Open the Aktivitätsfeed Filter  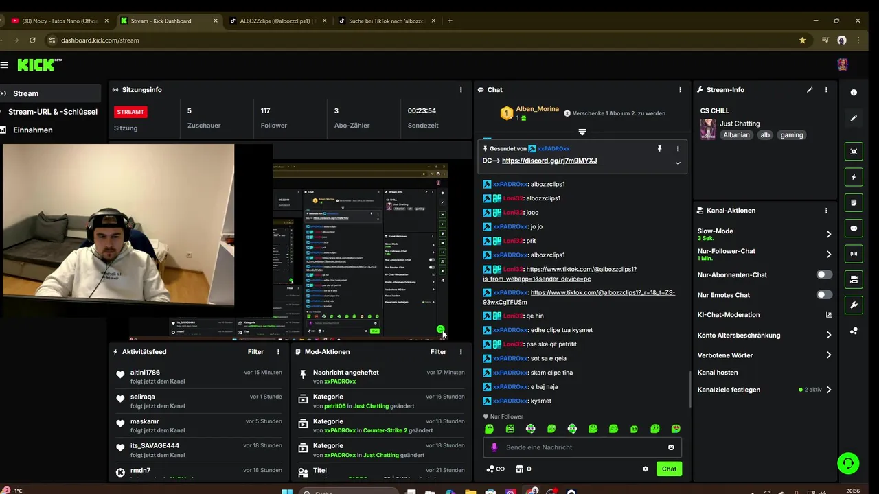[x=255, y=352]
